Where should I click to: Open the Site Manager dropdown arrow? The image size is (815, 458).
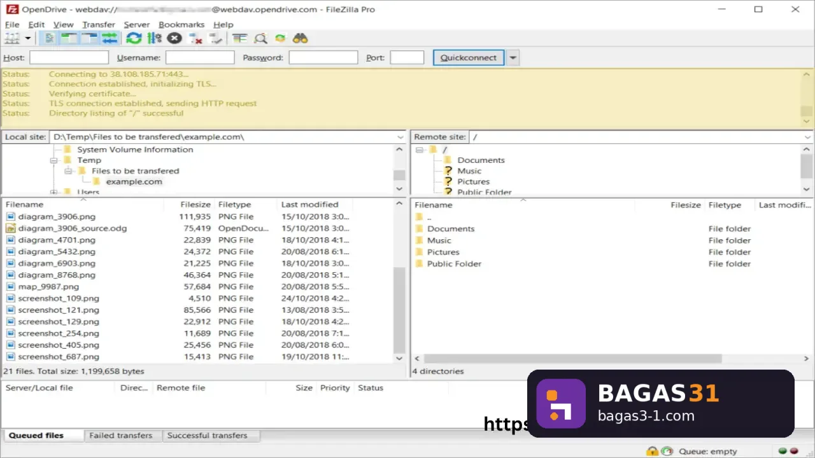coord(28,39)
